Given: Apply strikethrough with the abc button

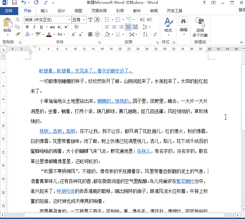Looking at the screenshot, I should tap(52, 27).
